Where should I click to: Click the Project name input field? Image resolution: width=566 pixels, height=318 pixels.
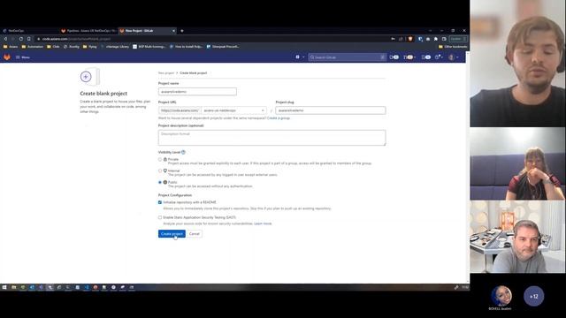click(197, 92)
